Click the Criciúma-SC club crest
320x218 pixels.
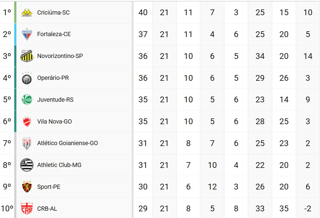(27, 13)
